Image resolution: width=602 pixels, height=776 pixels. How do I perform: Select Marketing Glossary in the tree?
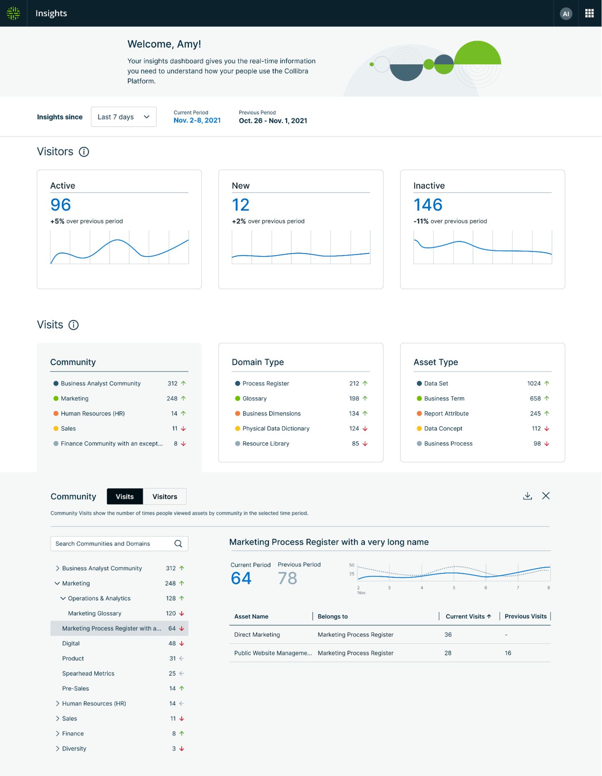point(94,614)
